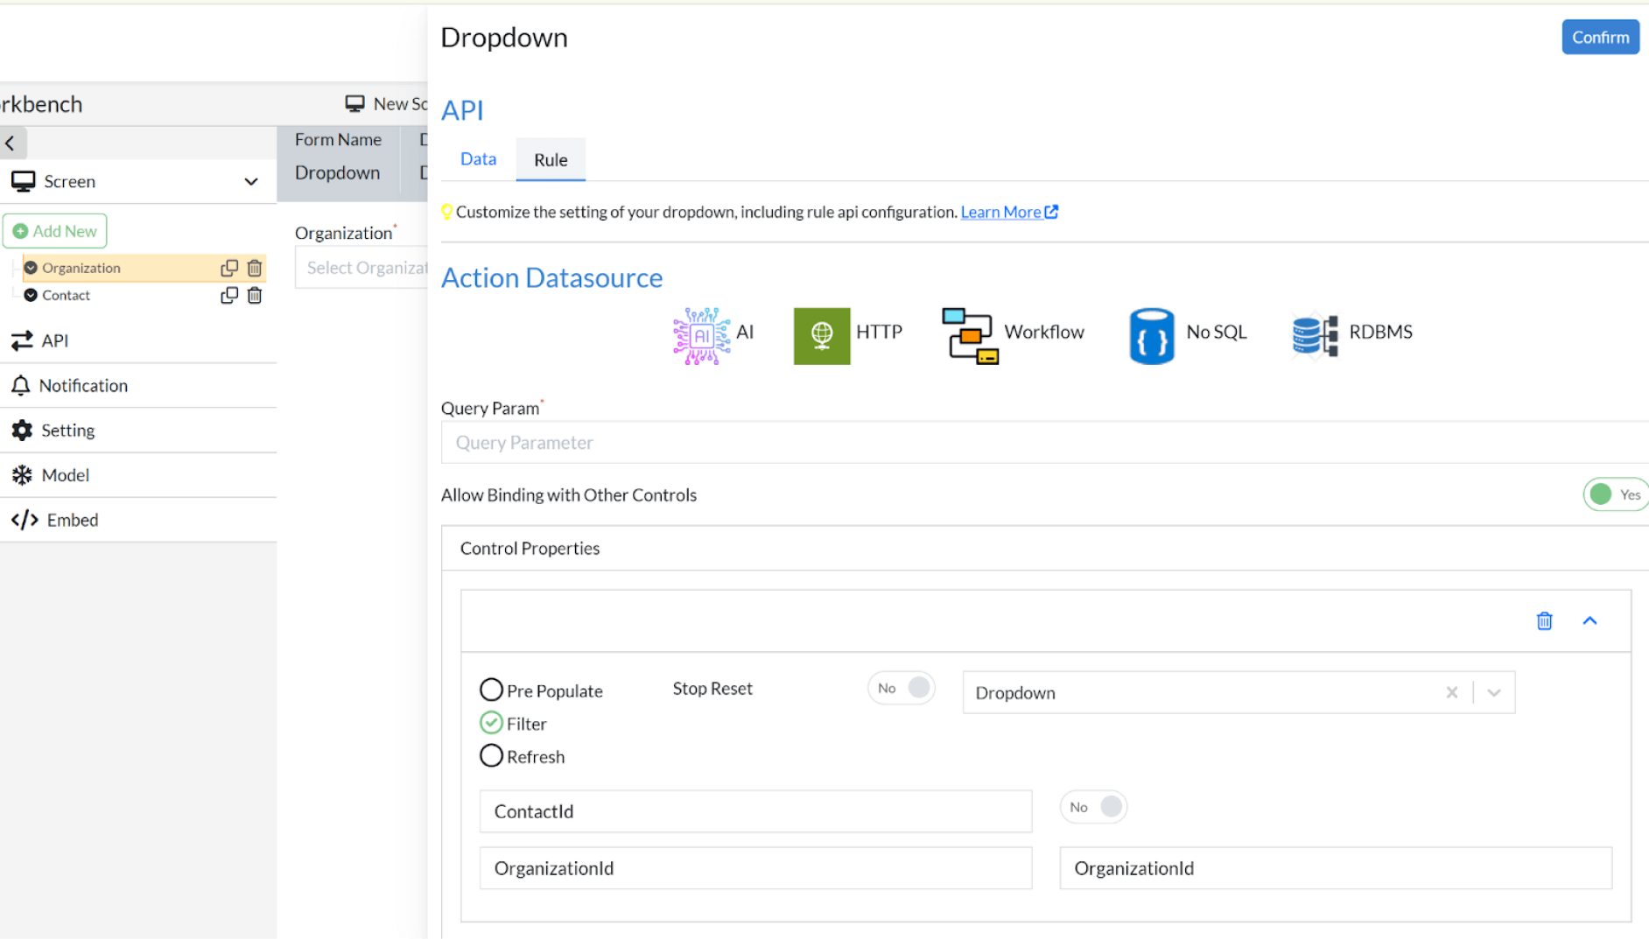The image size is (1649, 939).
Task: Click the Query Parameter input field
Action: 1042,443
